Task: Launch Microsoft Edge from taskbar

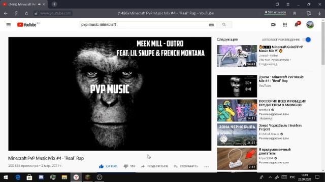Action: pyautogui.click(x=18, y=177)
